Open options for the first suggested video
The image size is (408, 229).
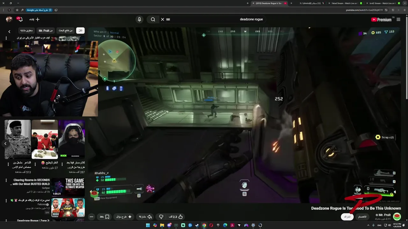6,38
